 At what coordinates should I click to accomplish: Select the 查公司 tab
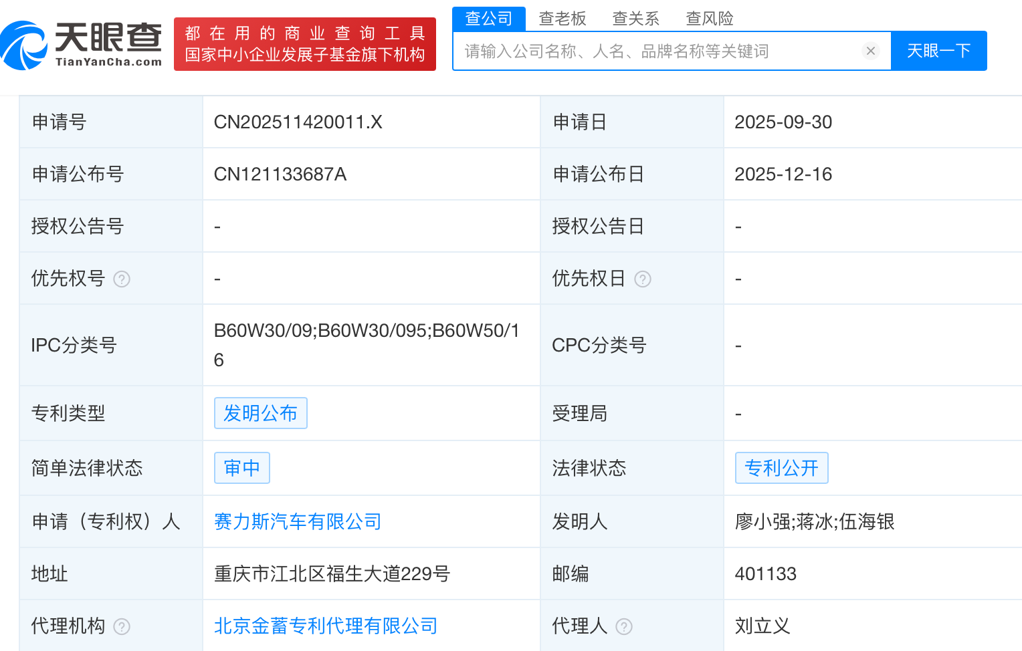pos(489,19)
